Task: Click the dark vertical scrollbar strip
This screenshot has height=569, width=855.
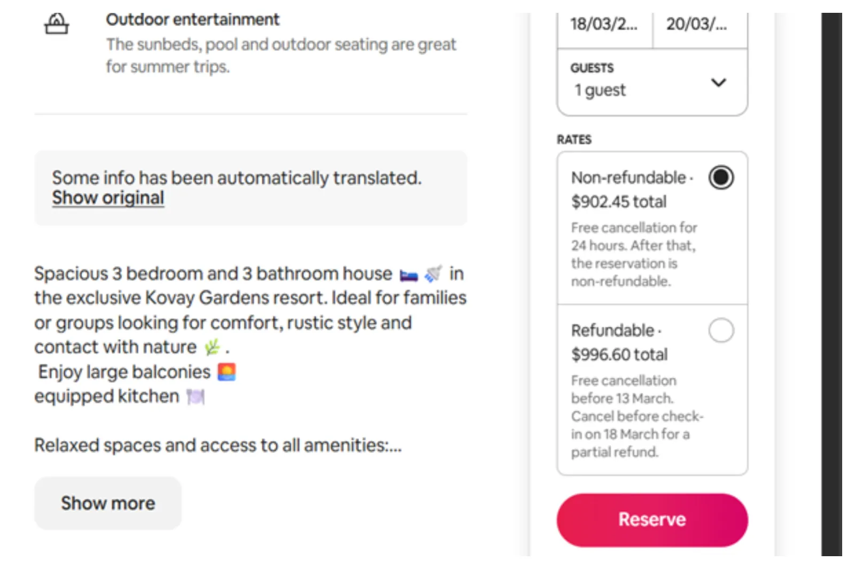Action: pyautogui.click(x=831, y=283)
